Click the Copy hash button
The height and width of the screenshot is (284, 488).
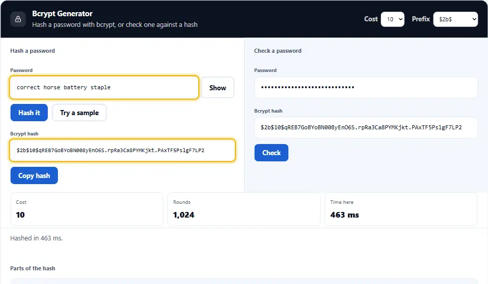click(x=34, y=175)
